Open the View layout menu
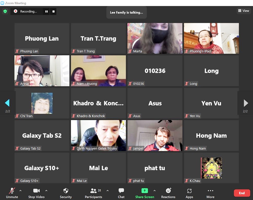 pos(244,11)
